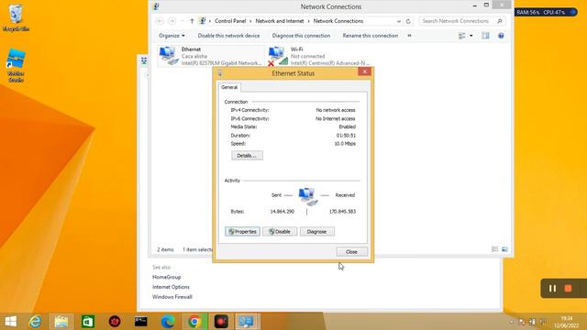Pause the screen recording

552,289
